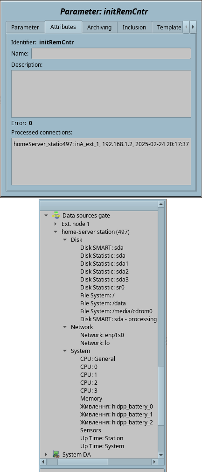Expand the System DA node
The image size is (202, 472).
click(x=46, y=454)
